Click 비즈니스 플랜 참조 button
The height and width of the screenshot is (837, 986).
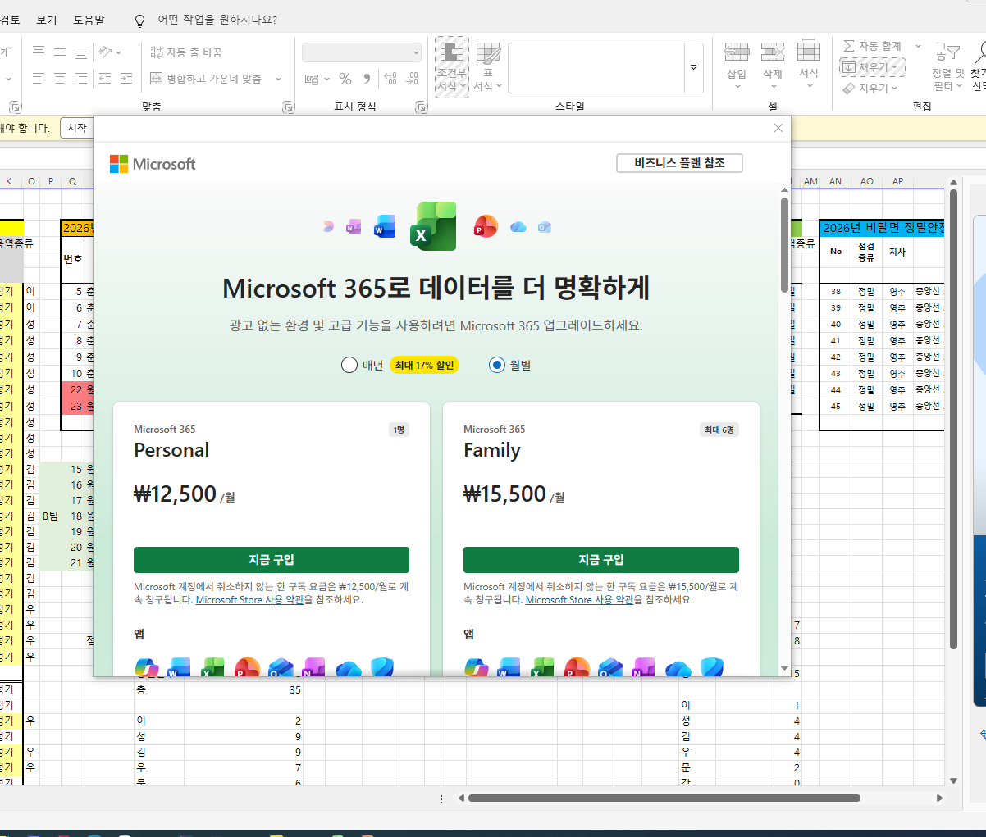(x=679, y=163)
